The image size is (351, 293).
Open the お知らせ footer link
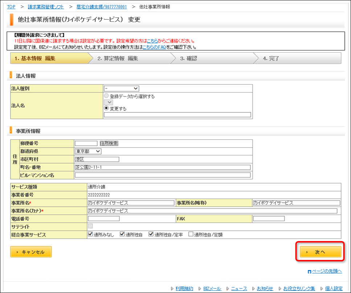(265, 289)
